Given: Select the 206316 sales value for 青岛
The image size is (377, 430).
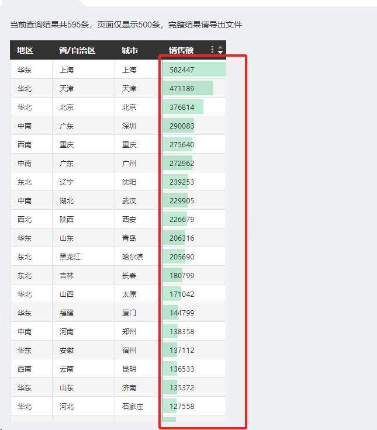Looking at the screenshot, I should click(182, 238).
